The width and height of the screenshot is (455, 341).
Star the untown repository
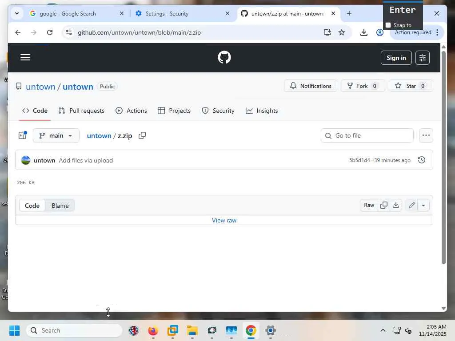411,86
